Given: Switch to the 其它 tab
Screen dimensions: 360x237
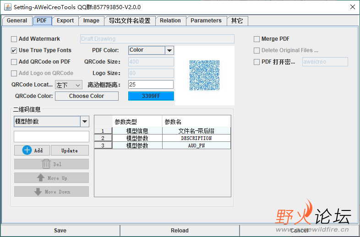Looking at the screenshot, I should 237,21.
